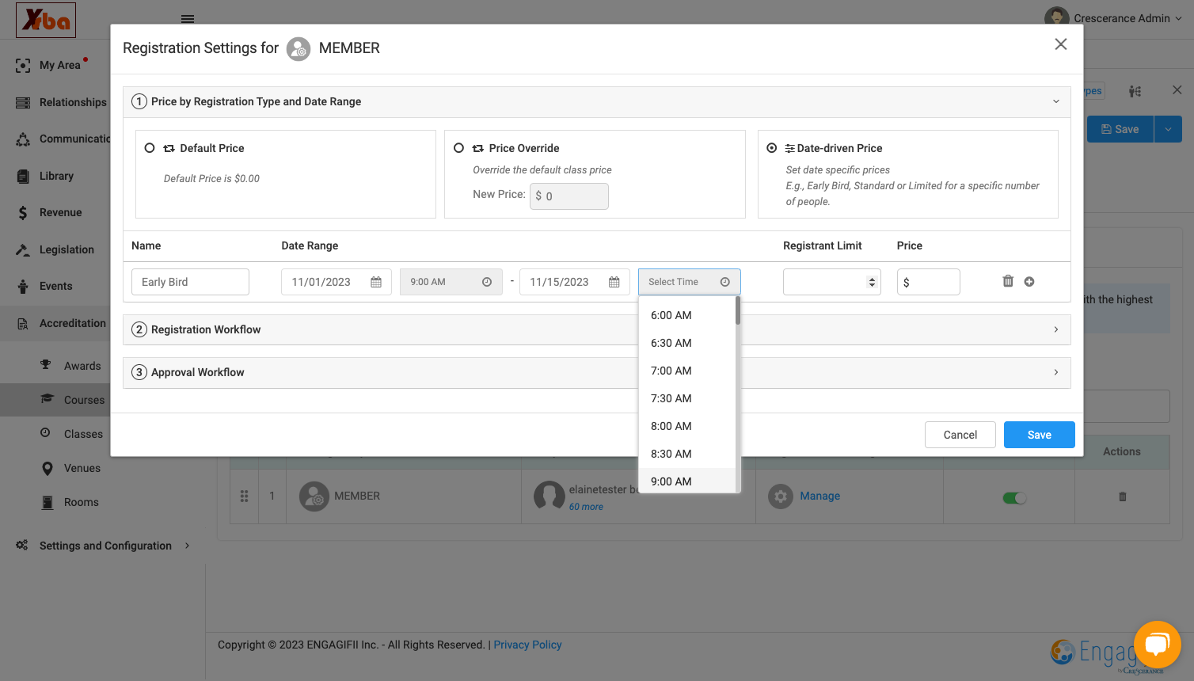Click the Manage link for MEMBER
Image resolution: width=1194 pixels, height=681 pixels.
pyautogui.click(x=820, y=496)
